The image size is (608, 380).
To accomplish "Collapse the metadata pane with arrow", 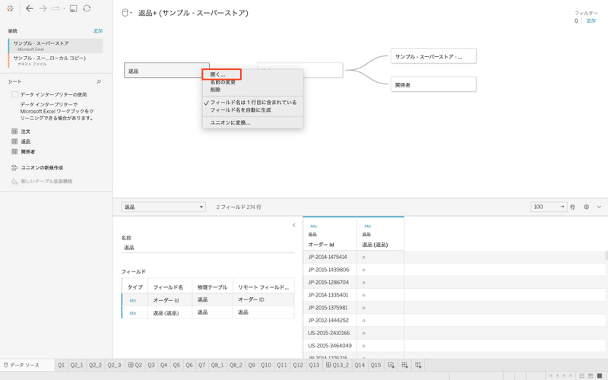I will click(x=294, y=225).
